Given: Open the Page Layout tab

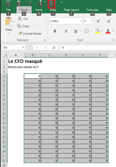Looking at the screenshot, I should click(x=71, y=10).
